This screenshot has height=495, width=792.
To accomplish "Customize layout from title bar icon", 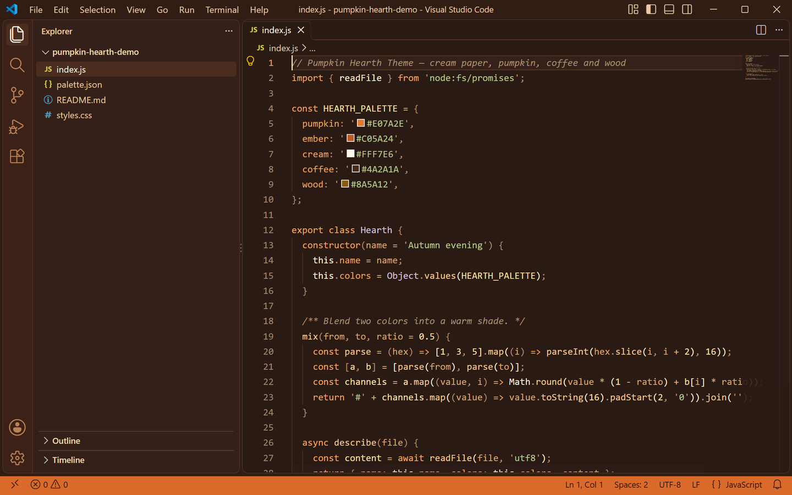I will [634, 9].
